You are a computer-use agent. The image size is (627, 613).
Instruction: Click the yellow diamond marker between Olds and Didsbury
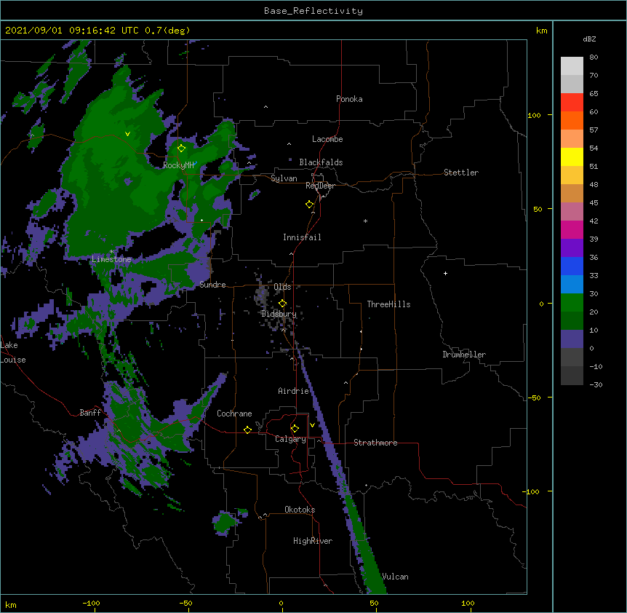point(282,304)
